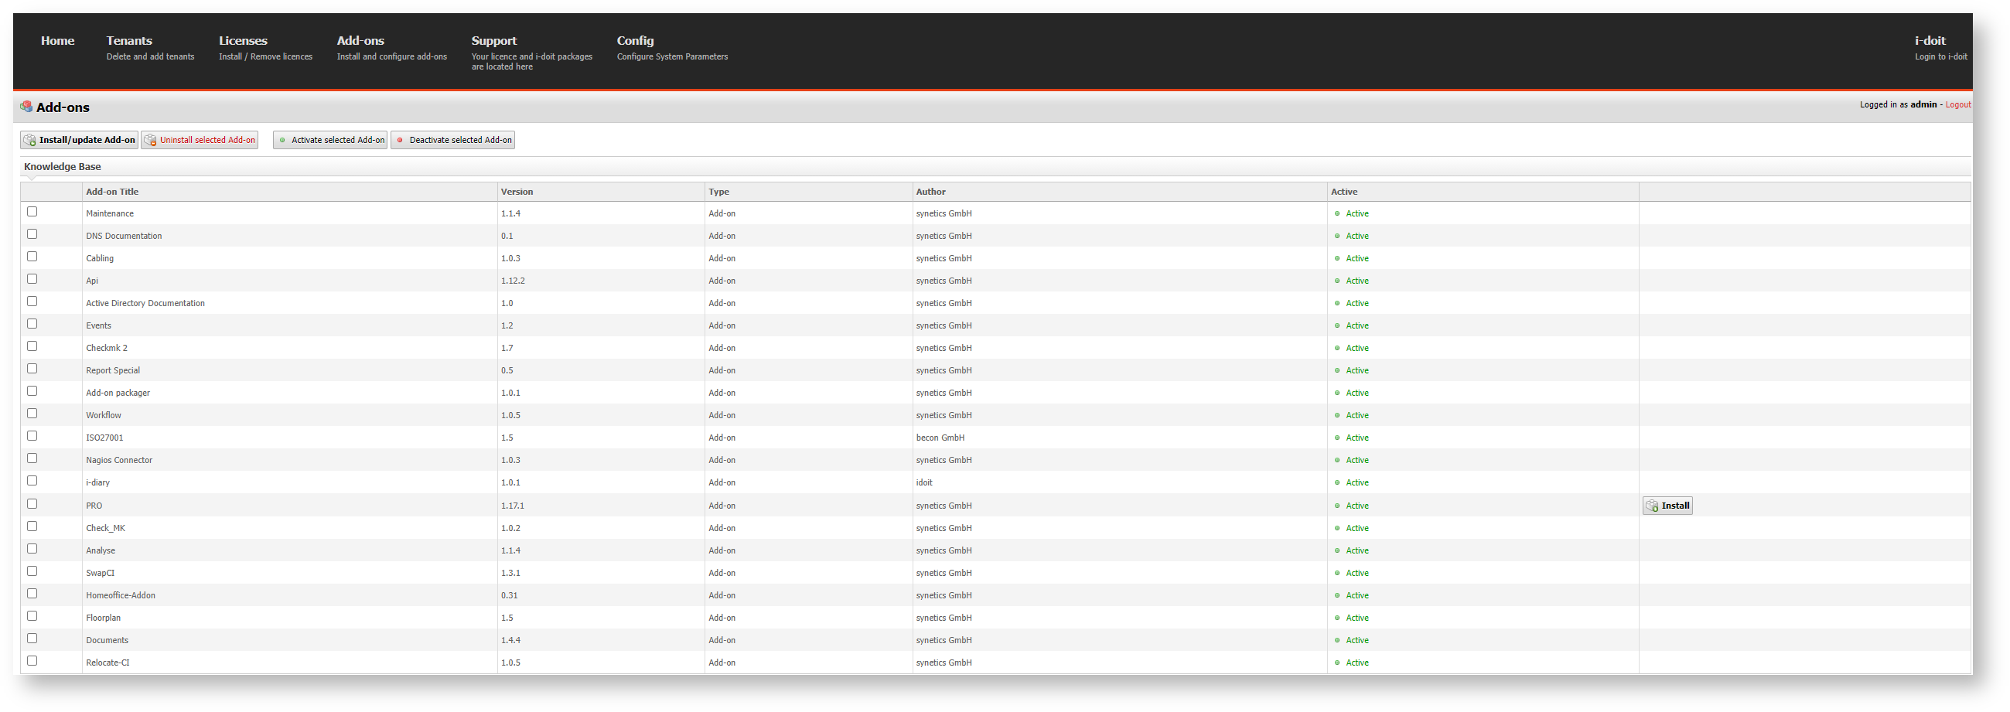
Task: Click green status dot in ISO27001 row
Action: pos(1337,438)
